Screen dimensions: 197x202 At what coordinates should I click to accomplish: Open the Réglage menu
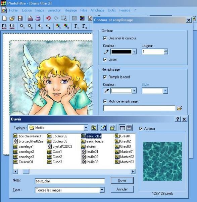(x=71, y=10)
